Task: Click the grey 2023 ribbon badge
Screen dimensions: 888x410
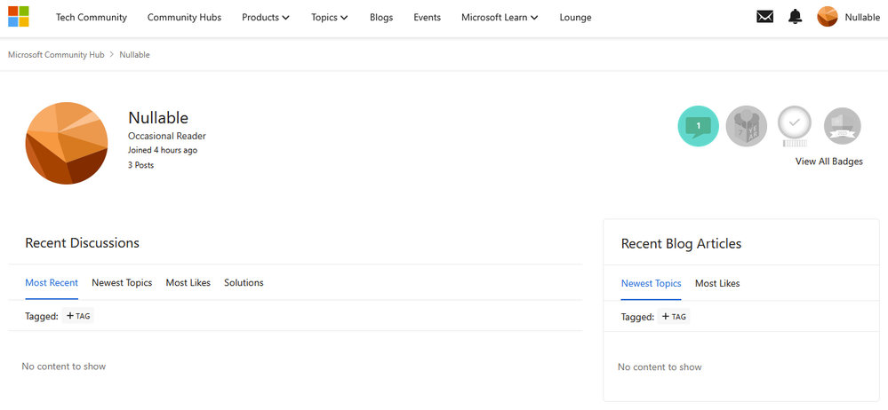Action: pyautogui.click(x=842, y=126)
